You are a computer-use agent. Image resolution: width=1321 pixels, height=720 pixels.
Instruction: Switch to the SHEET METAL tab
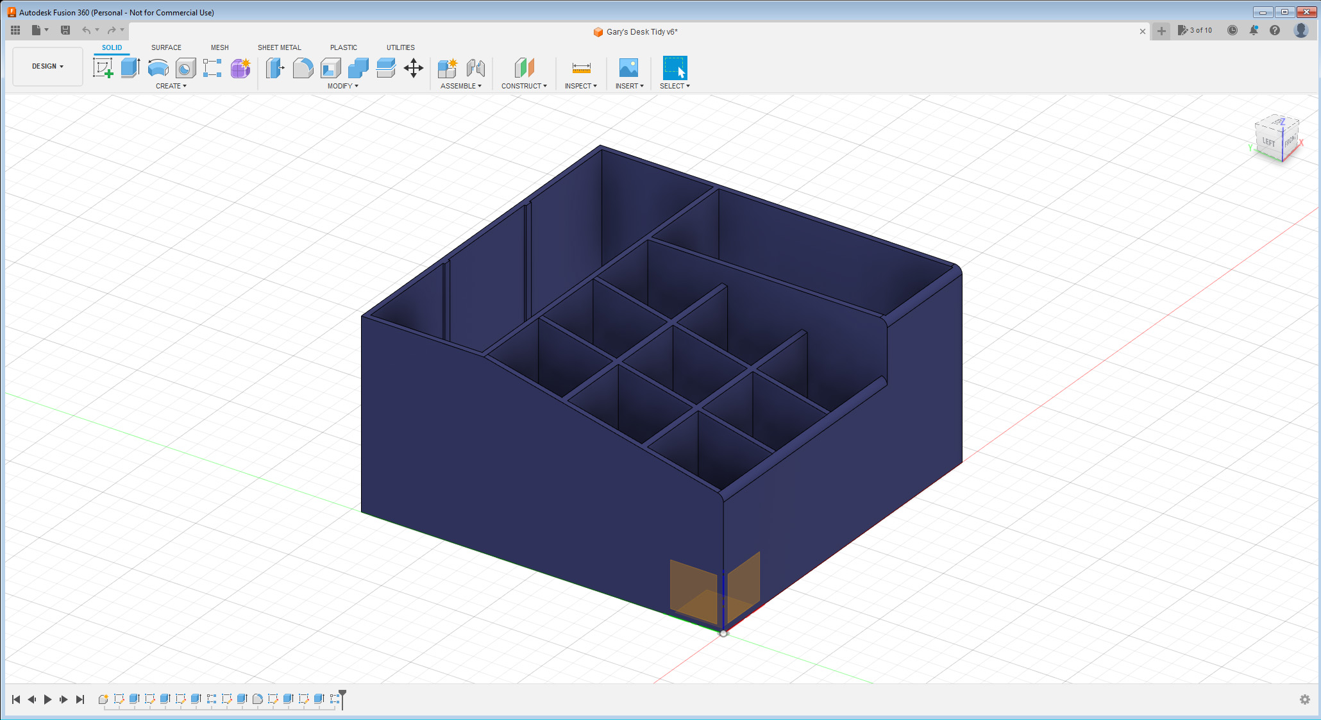click(279, 47)
